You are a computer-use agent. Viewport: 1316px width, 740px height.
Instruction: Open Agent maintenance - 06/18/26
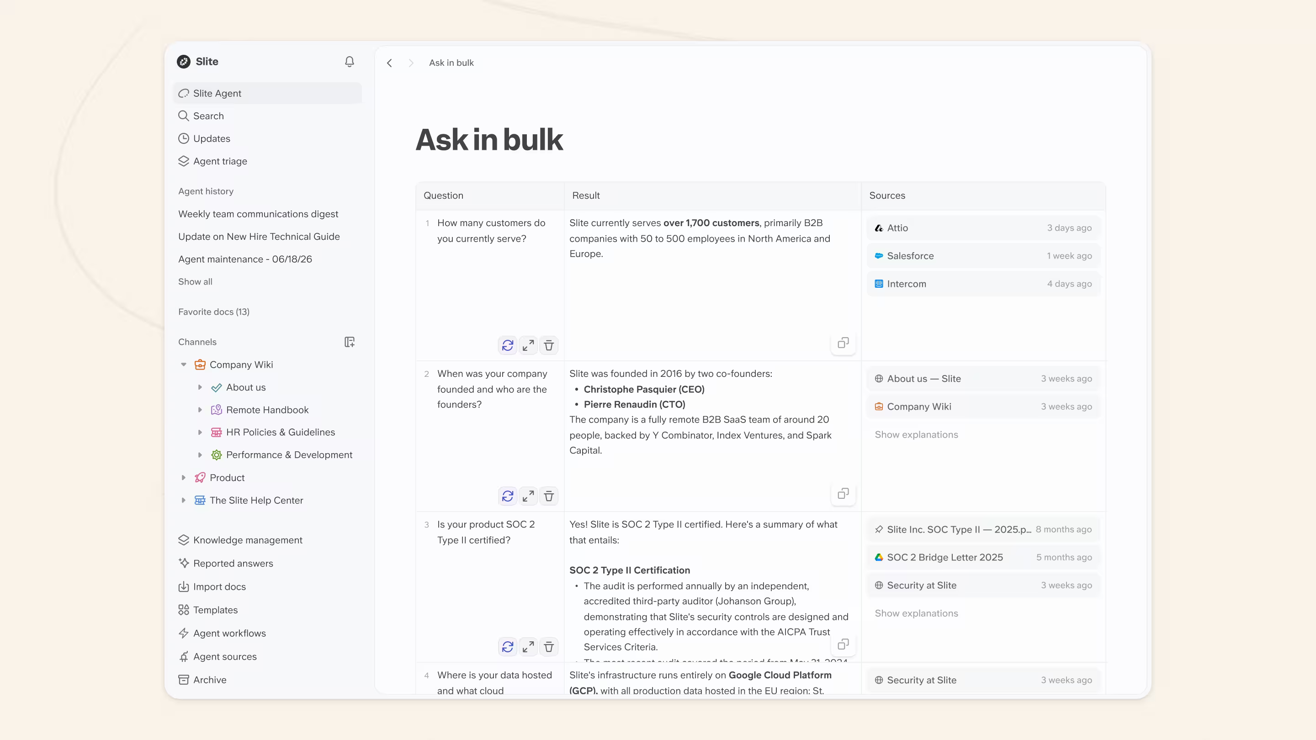[245, 259]
